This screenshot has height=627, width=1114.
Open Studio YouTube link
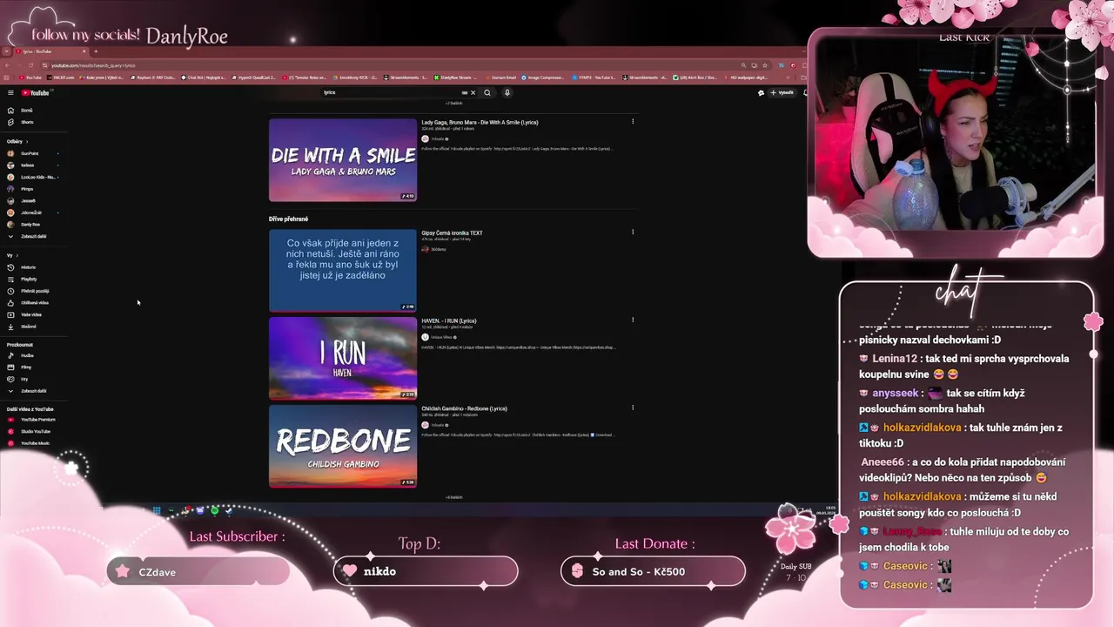click(x=36, y=431)
